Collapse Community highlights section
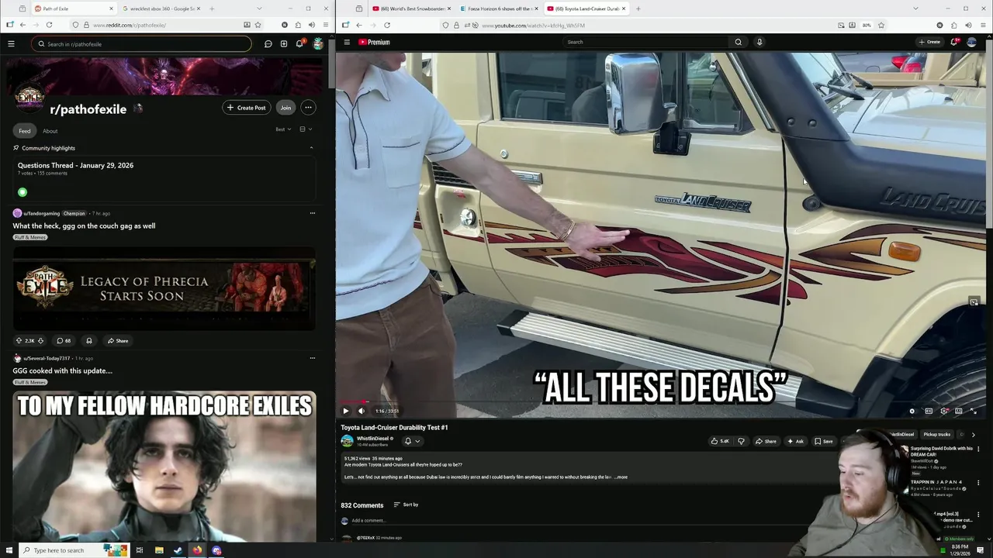Screen dimensions: 993x558 click(311, 148)
